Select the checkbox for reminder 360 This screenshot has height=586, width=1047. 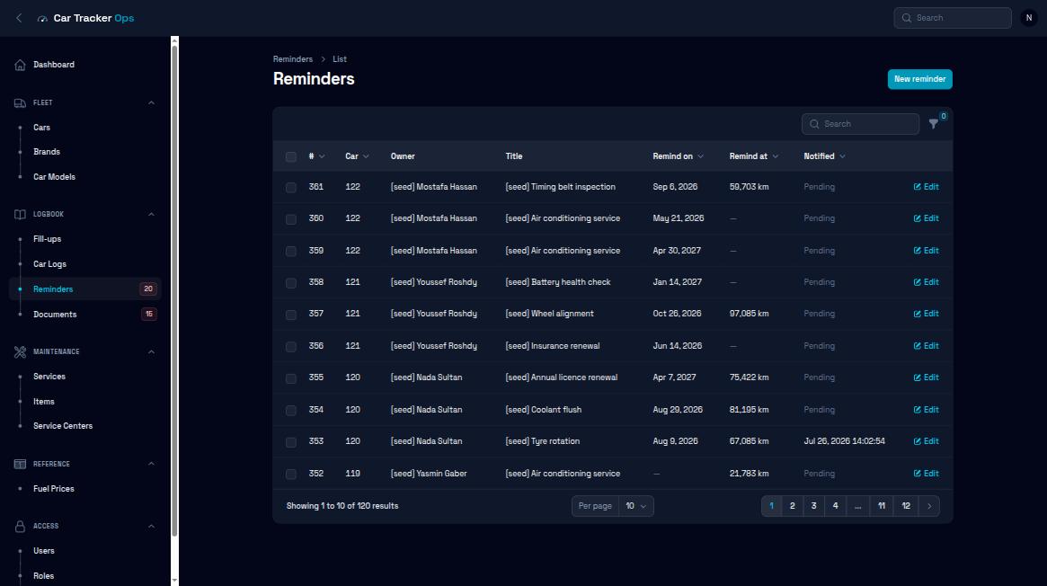(x=290, y=219)
